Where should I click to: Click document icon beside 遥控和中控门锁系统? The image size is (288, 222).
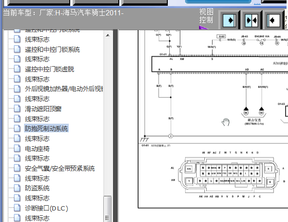click(17, 49)
